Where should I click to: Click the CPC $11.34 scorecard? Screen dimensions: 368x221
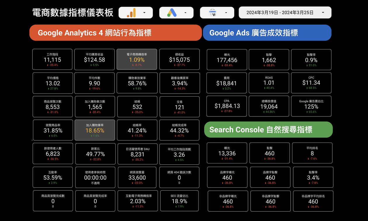[x=311, y=83]
